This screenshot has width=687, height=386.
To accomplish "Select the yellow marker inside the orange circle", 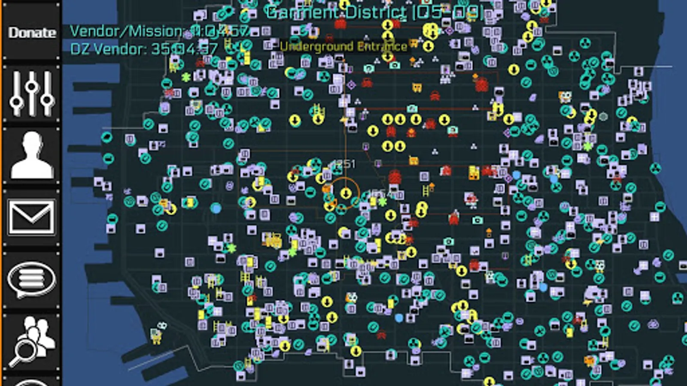I will coord(346,193).
